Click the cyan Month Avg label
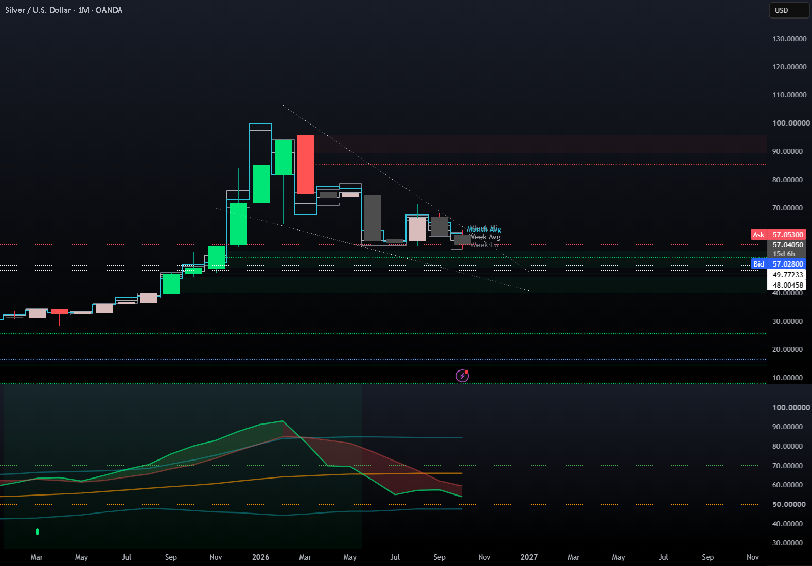This screenshot has width=812, height=566. [484, 229]
